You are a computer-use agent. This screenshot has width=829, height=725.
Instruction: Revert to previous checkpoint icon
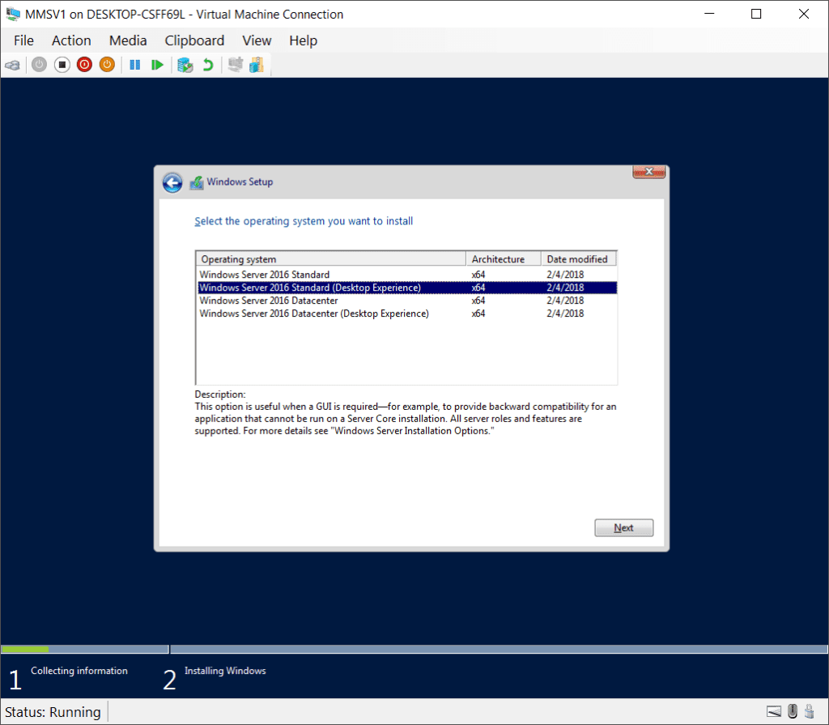tap(208, 65)
